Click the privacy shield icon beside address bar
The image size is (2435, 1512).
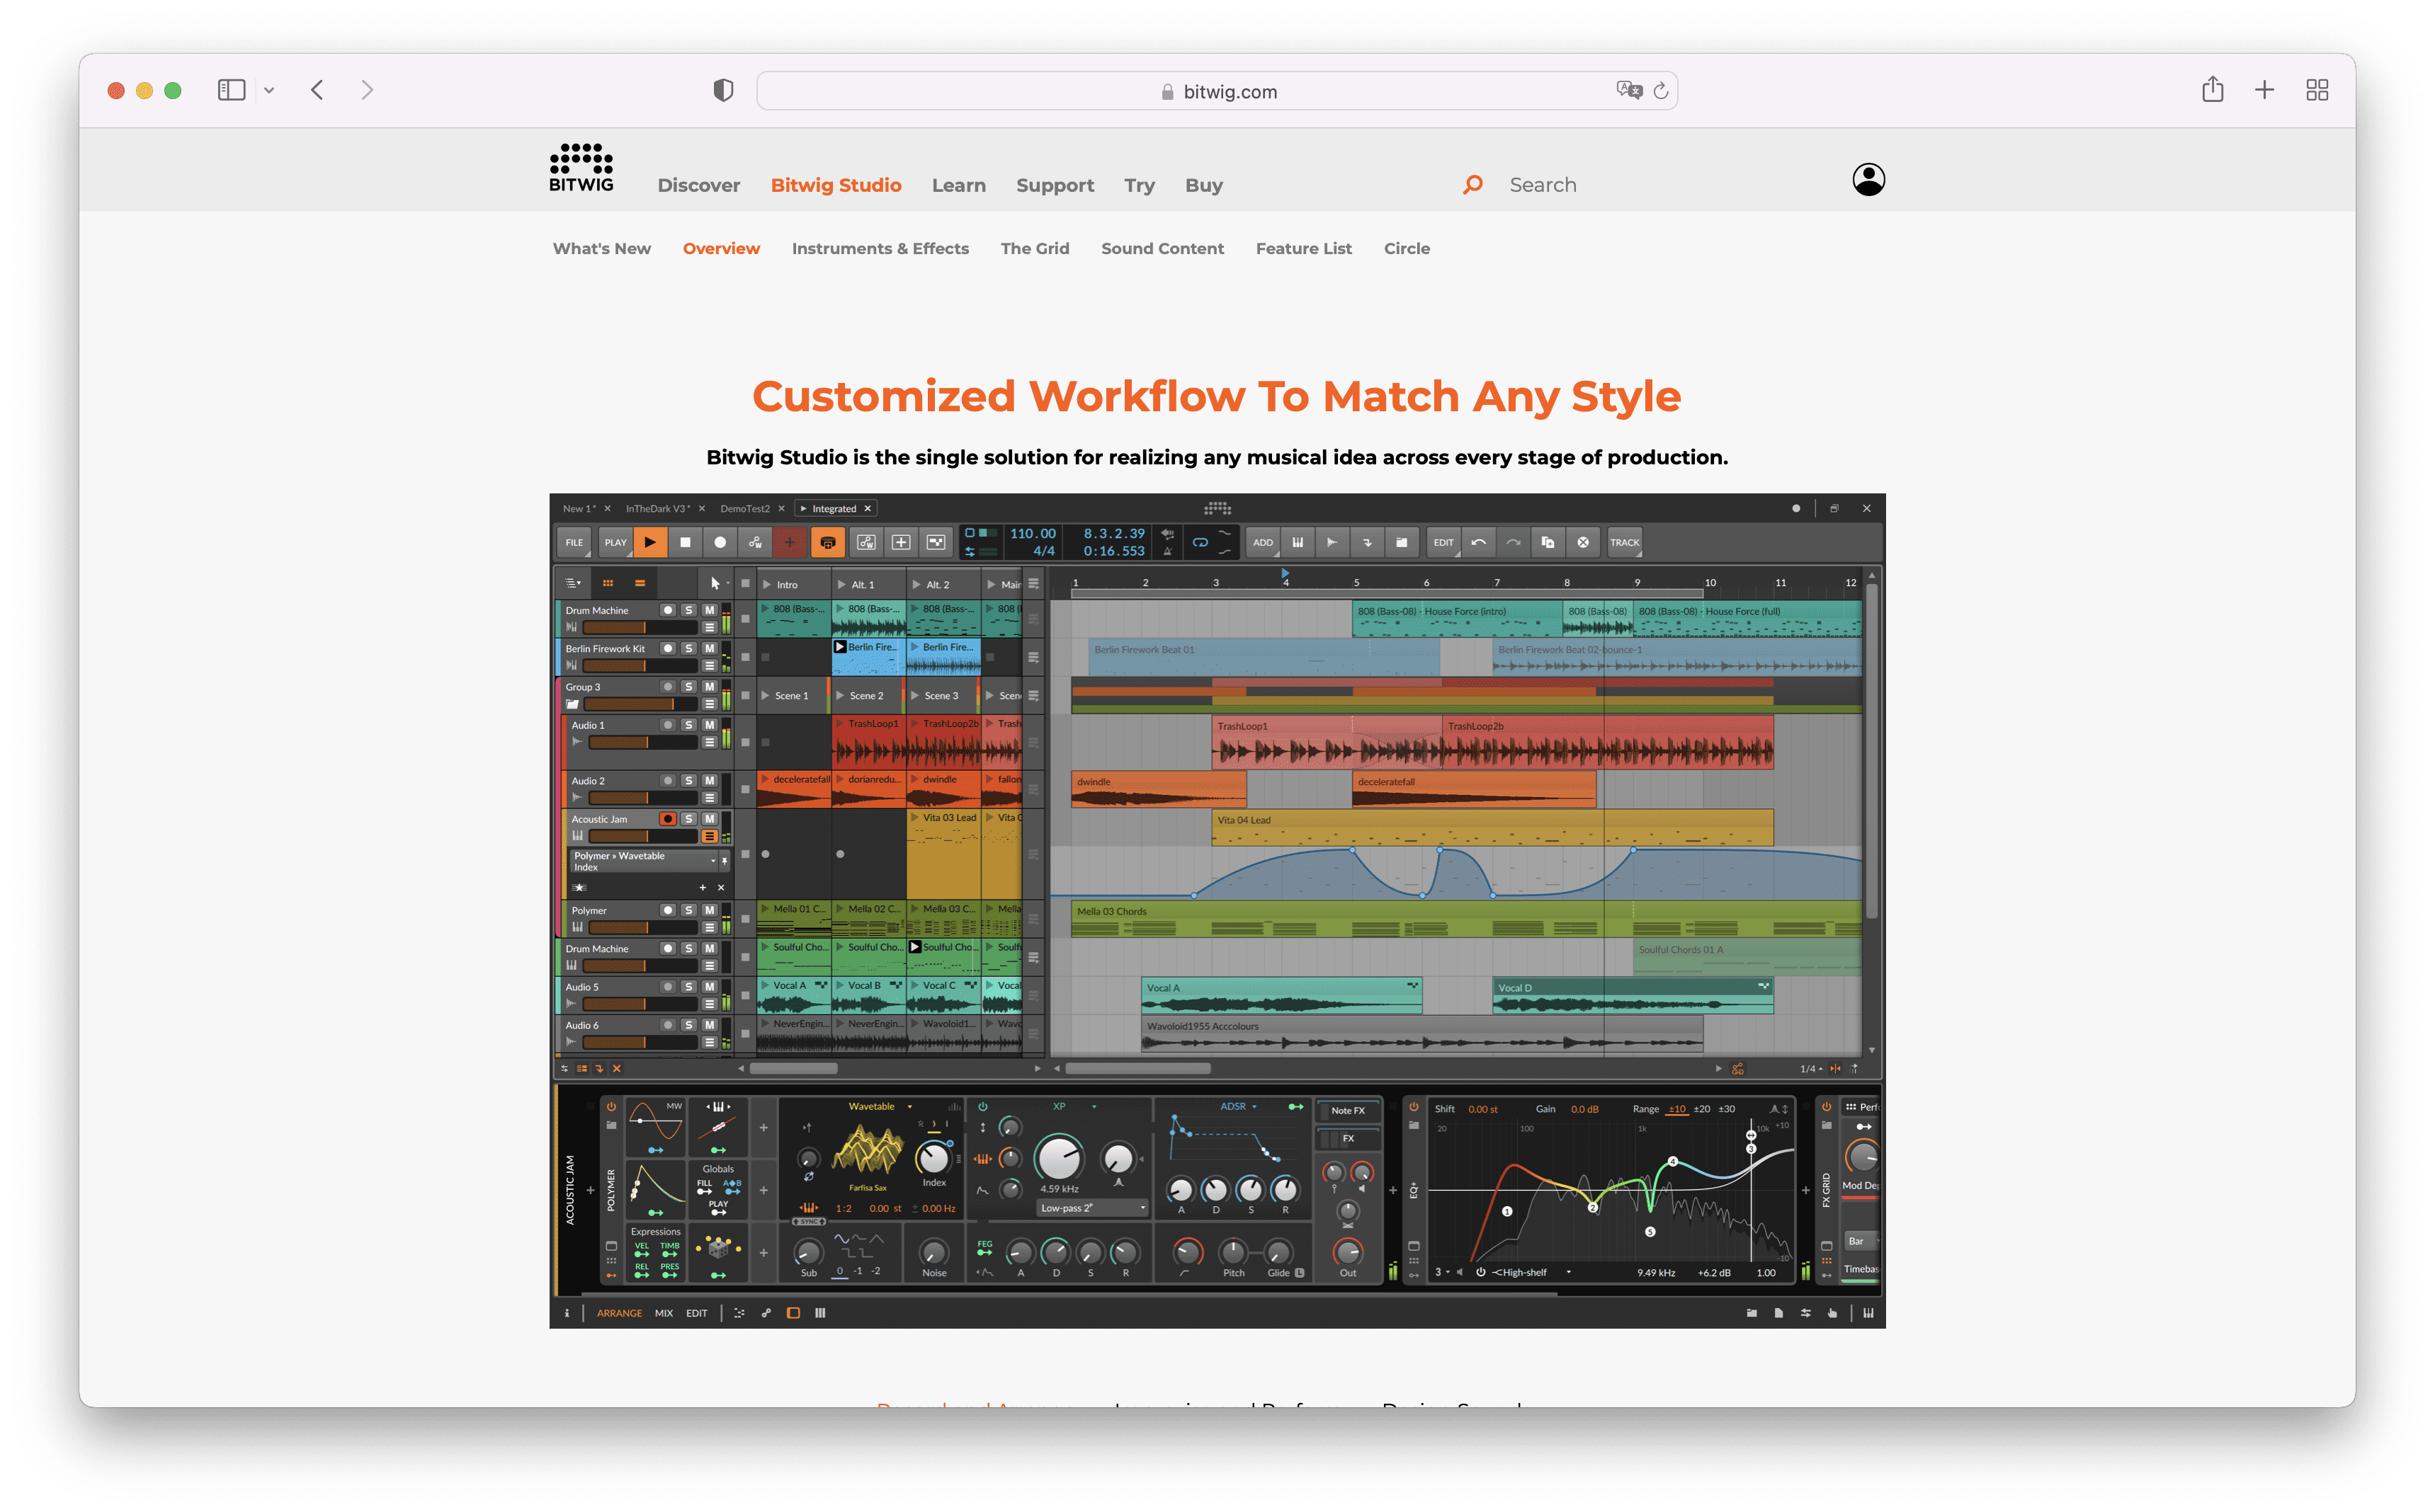(723, 91)
